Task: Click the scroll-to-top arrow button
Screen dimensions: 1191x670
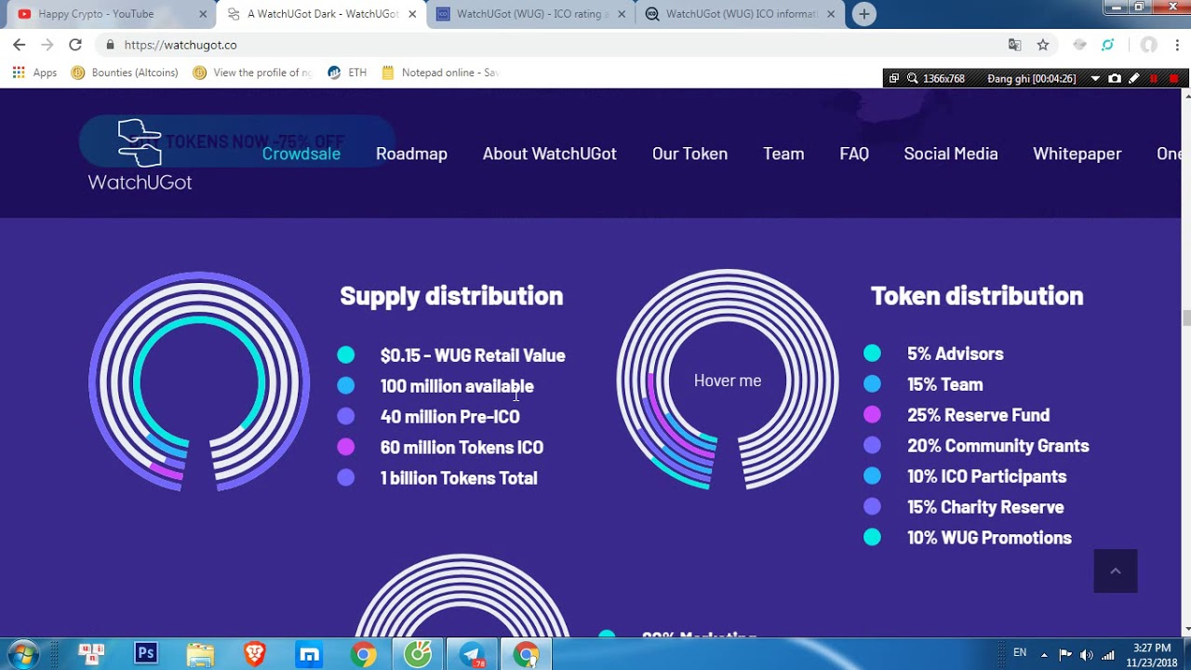Action: (x=1116, y=570)
